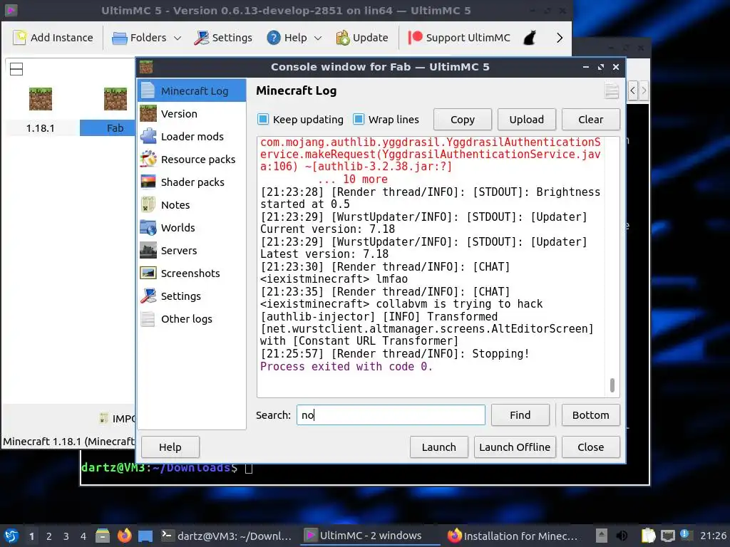Launch Firefox from taskbar quick launch
Image resolution: width=730 pixels, height=547 pixels.
pos(124,536)
